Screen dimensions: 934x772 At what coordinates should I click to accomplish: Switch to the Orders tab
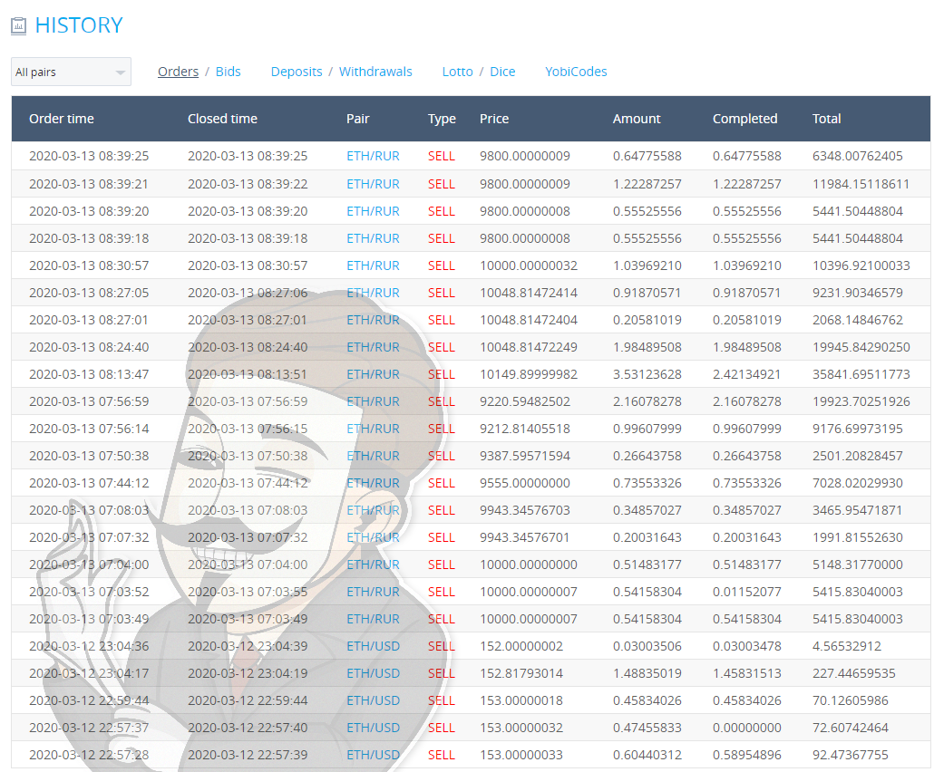pyautogui.click(x=178, y=72)
